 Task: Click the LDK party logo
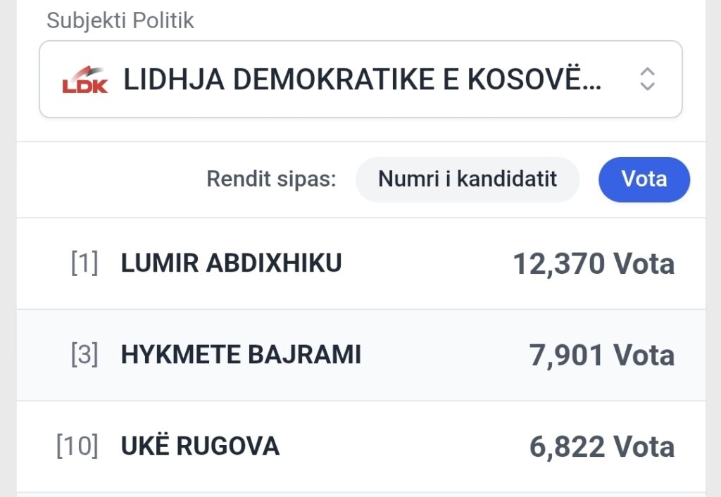point(84,80)
